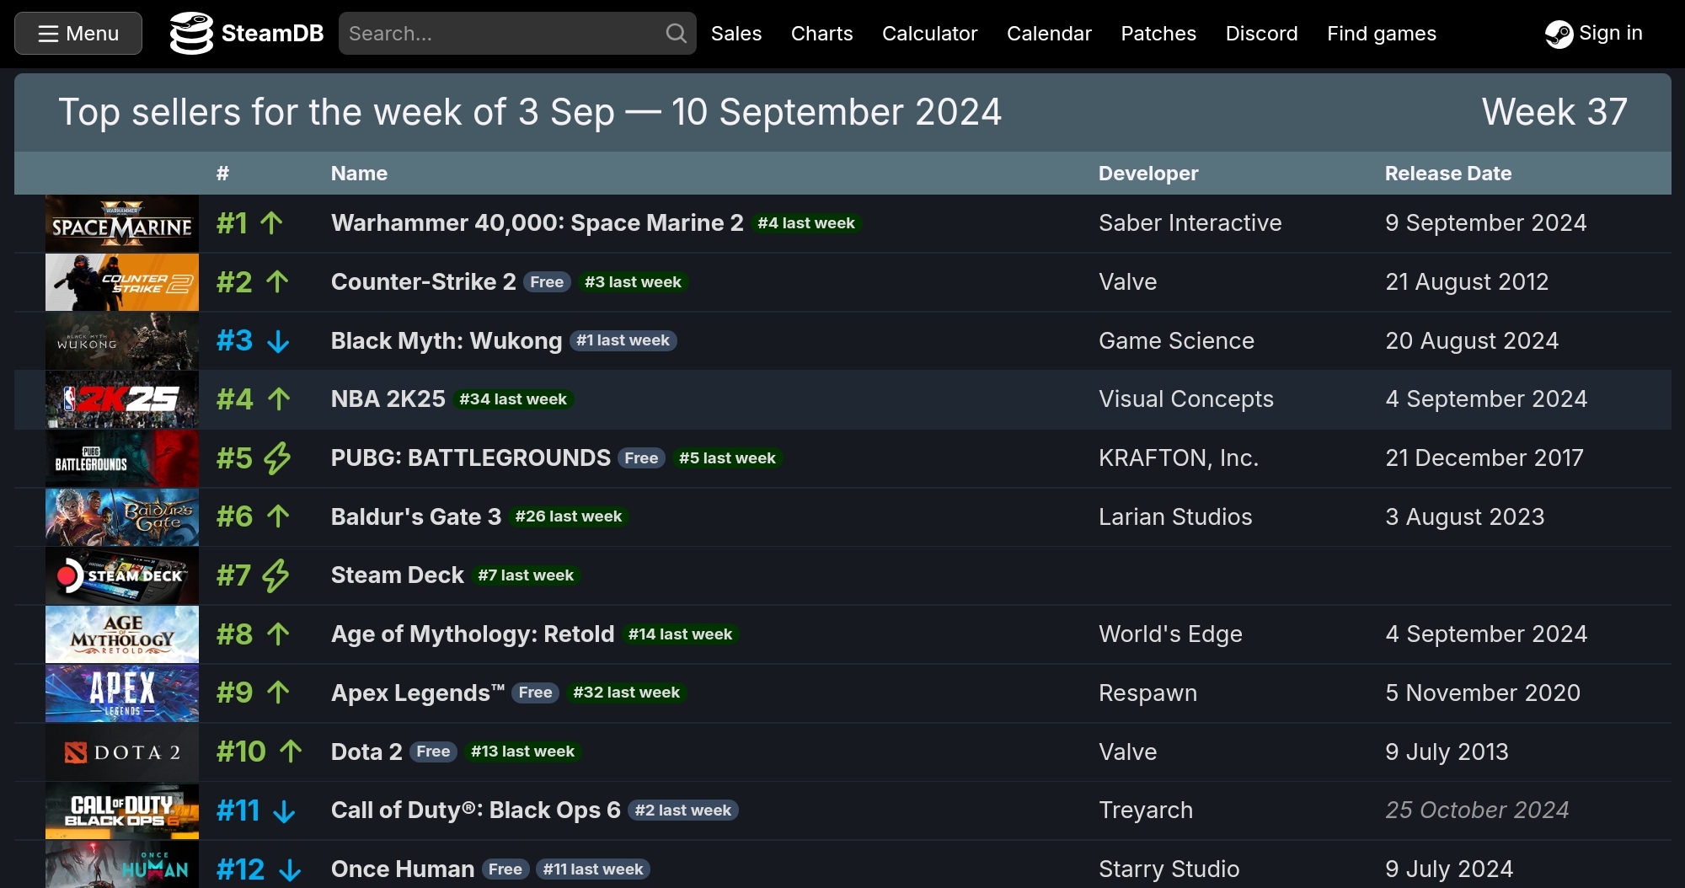
Task: Open the Sales nav item
Action: pyautogui.click(x=736, y=34)
